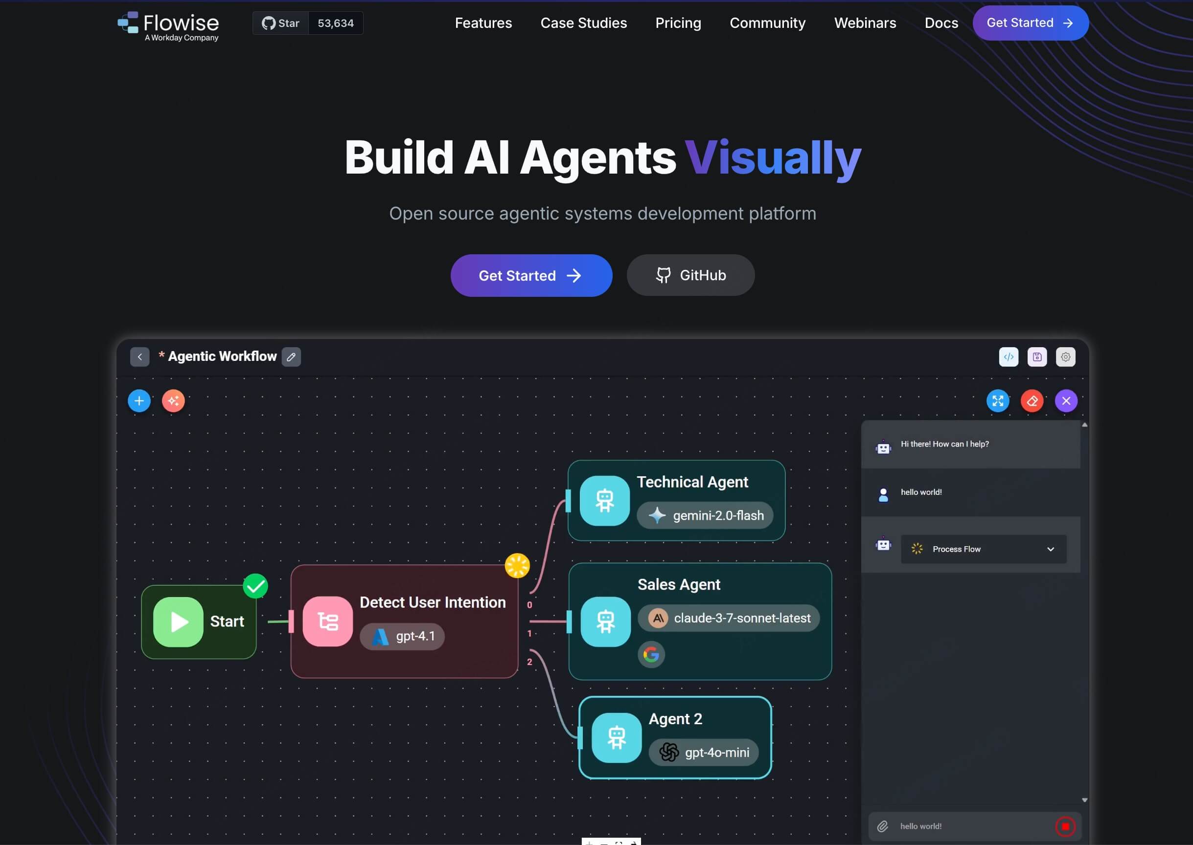Viewport: 1193px width, 845px height.
Task: Open the Docs link
Action: point(941,23)
